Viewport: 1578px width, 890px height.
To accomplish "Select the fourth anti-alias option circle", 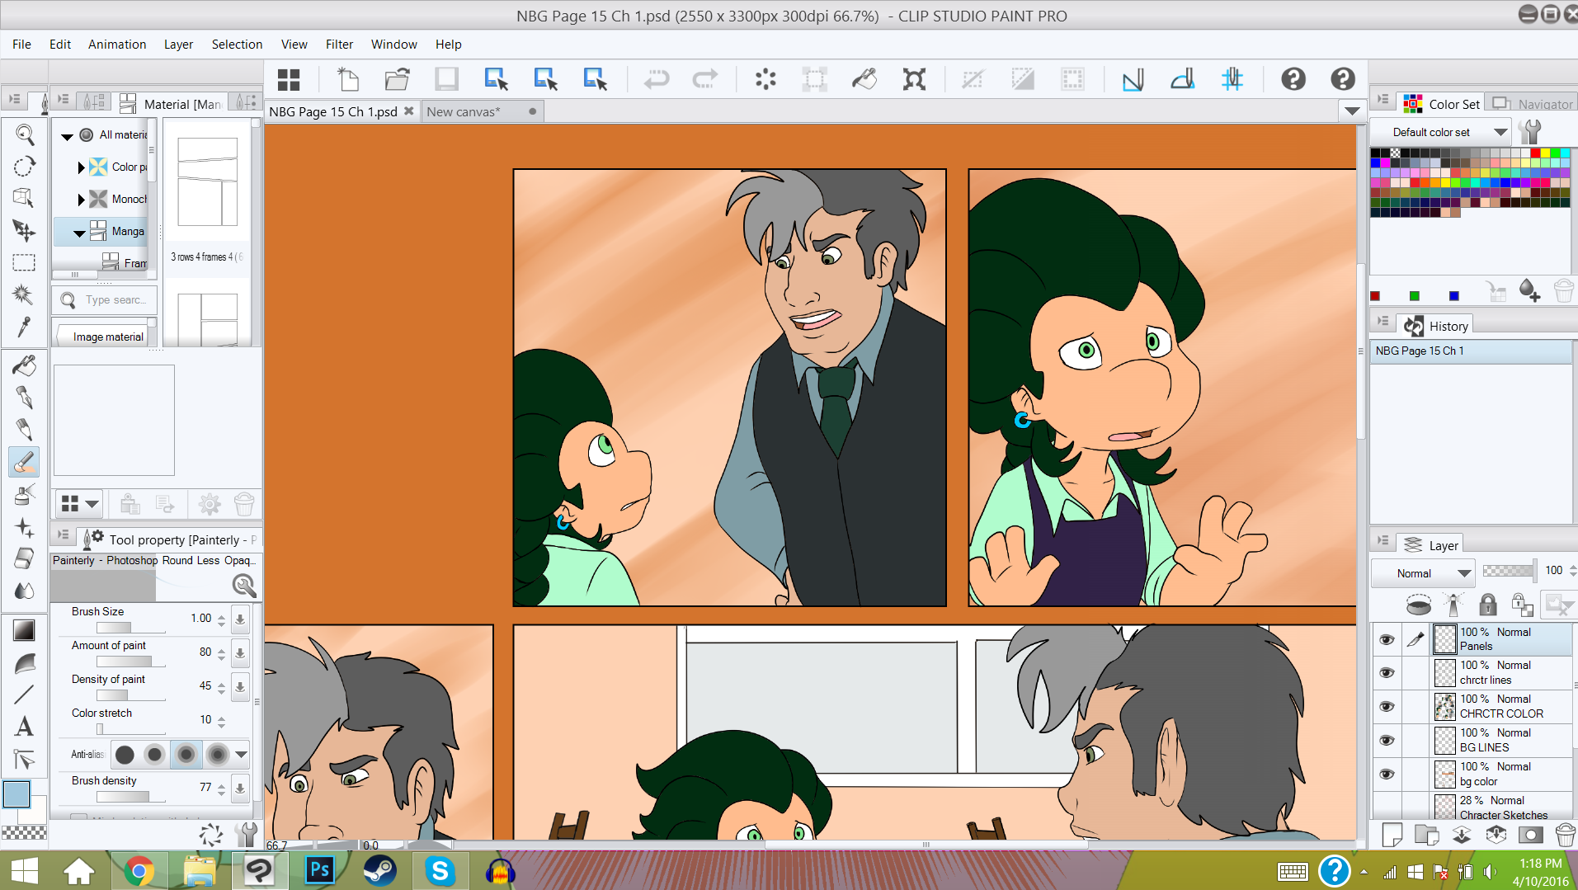I will [217, 754].
